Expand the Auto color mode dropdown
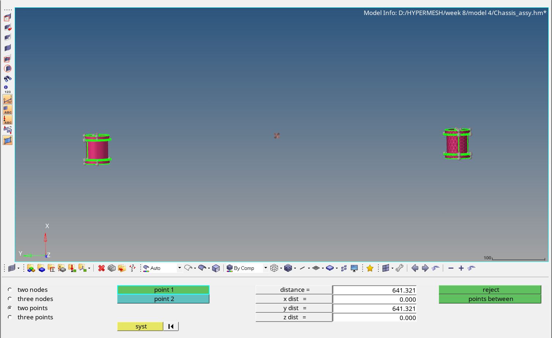552x338 pixels. [x=179, y=268]
